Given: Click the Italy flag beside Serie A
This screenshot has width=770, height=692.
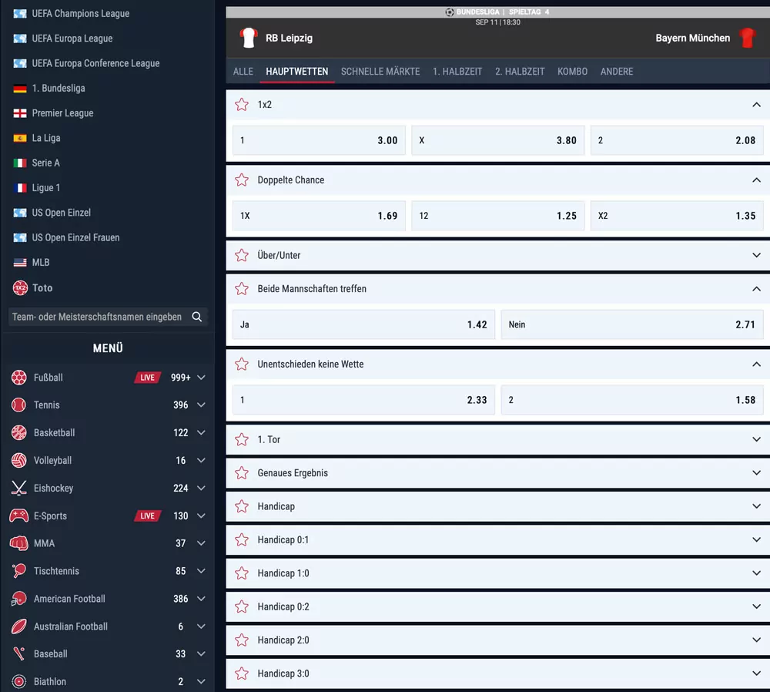Looking at the screenshot, I should pyautogui.click(x=20, y=163).
